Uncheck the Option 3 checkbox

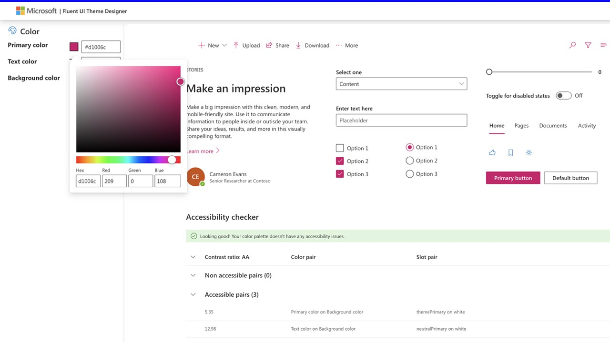coord(340,174)
